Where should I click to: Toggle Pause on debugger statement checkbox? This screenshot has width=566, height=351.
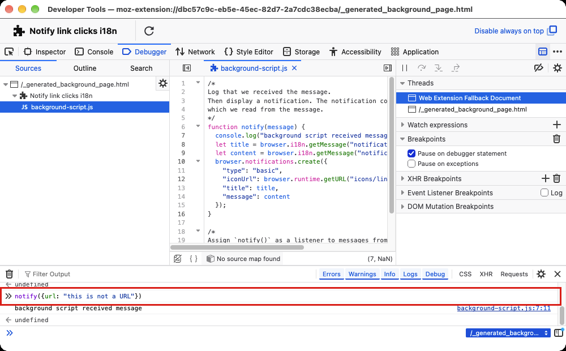coord(411,153)
